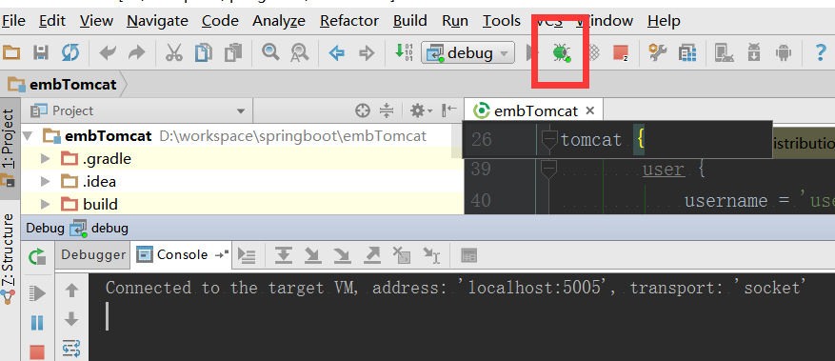Rerun debug with the green rerun icon
This screenshot has height=361, width=835.
(37, 256)
